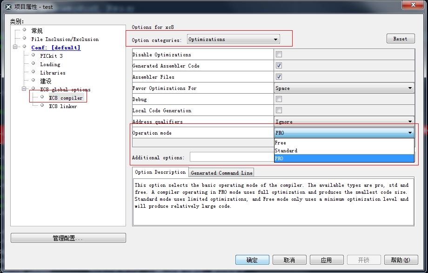Click the 管理配置... button
The height and width of the screenshot is (273, 428).
68,238
